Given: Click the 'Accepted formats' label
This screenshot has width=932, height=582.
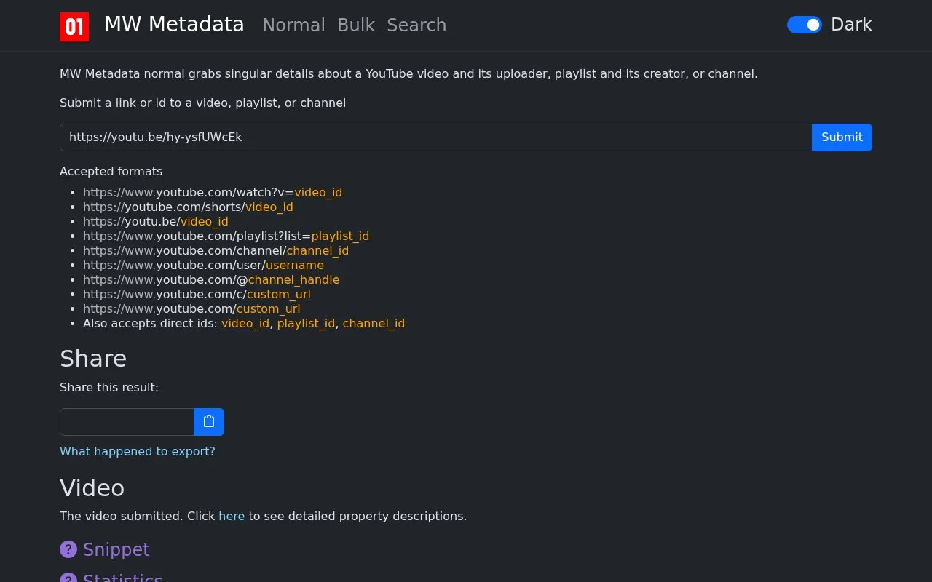Looking at the screenshot, I should pos(111,171).
